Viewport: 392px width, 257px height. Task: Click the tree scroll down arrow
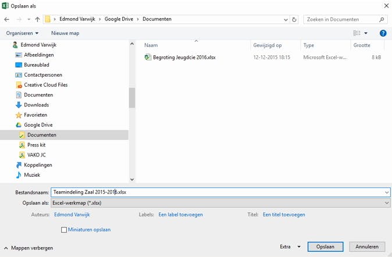coord(132,179)
